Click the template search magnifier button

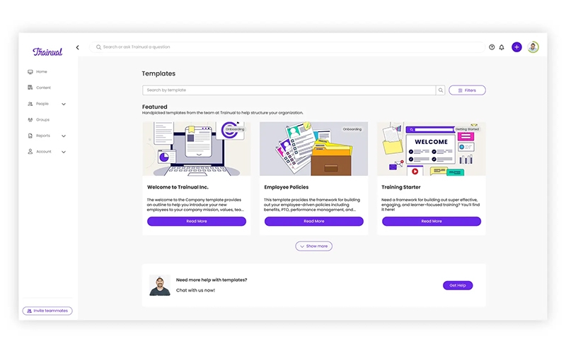[440, 90]
